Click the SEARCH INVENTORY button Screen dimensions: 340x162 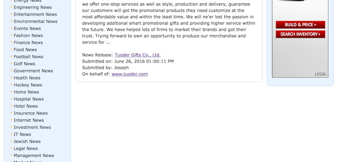[300, 34]
